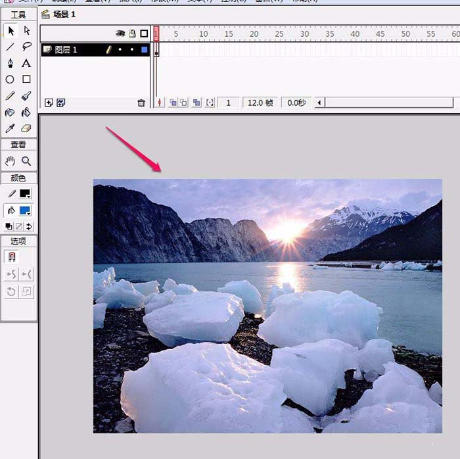
Task: Toggle show/hide all layers eye icon
Action: 120,34
